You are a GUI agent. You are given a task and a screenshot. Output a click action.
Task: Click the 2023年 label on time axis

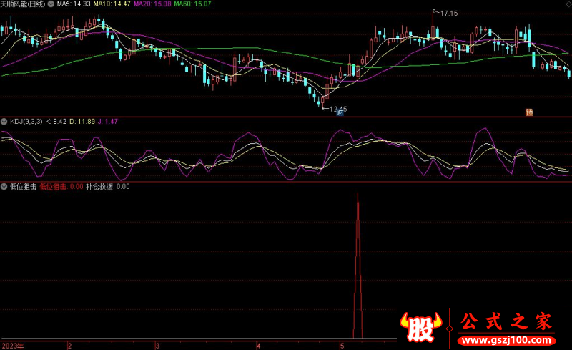pos(13,345)
